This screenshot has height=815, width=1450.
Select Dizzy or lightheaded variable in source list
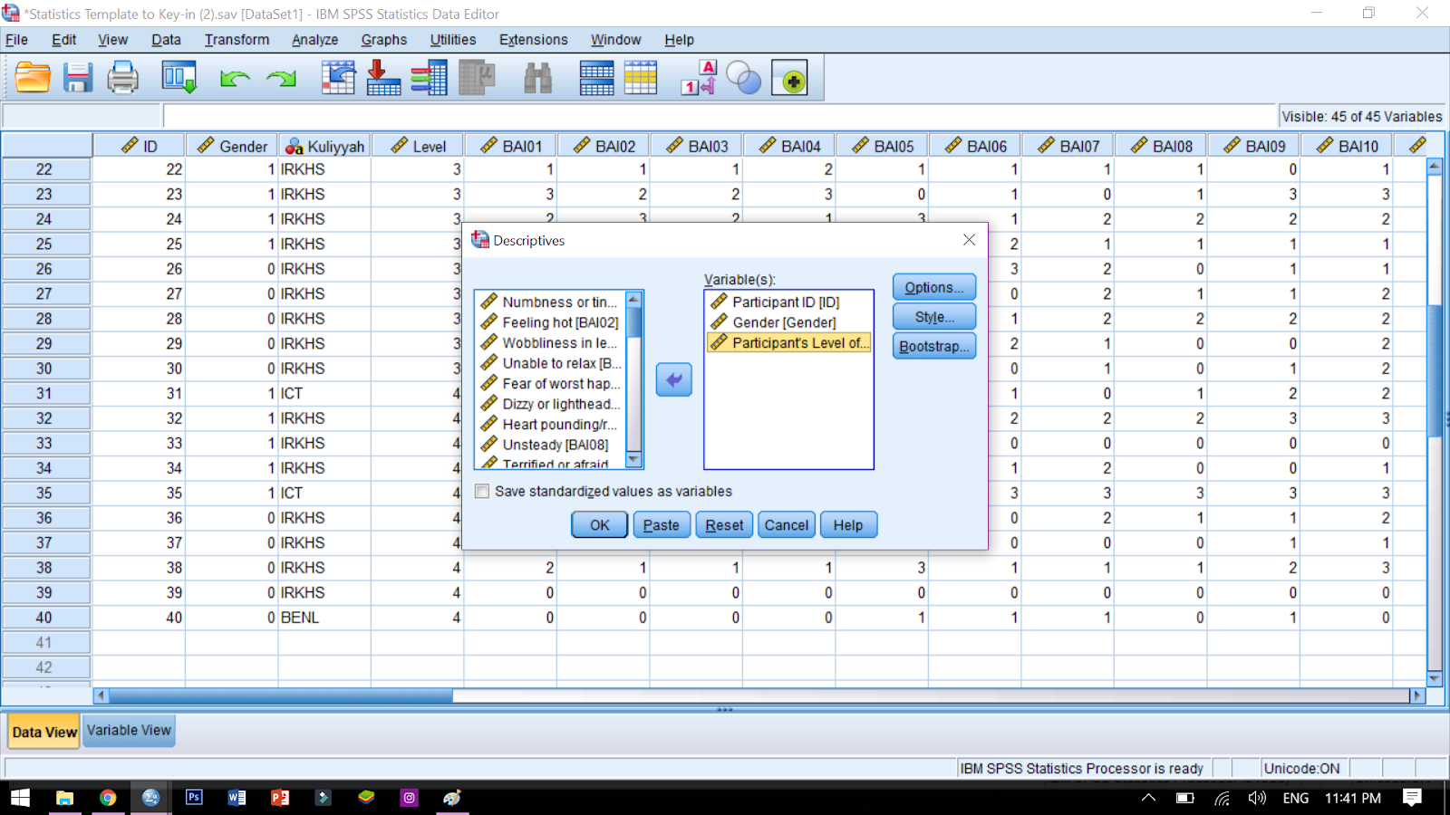(550, 404)
